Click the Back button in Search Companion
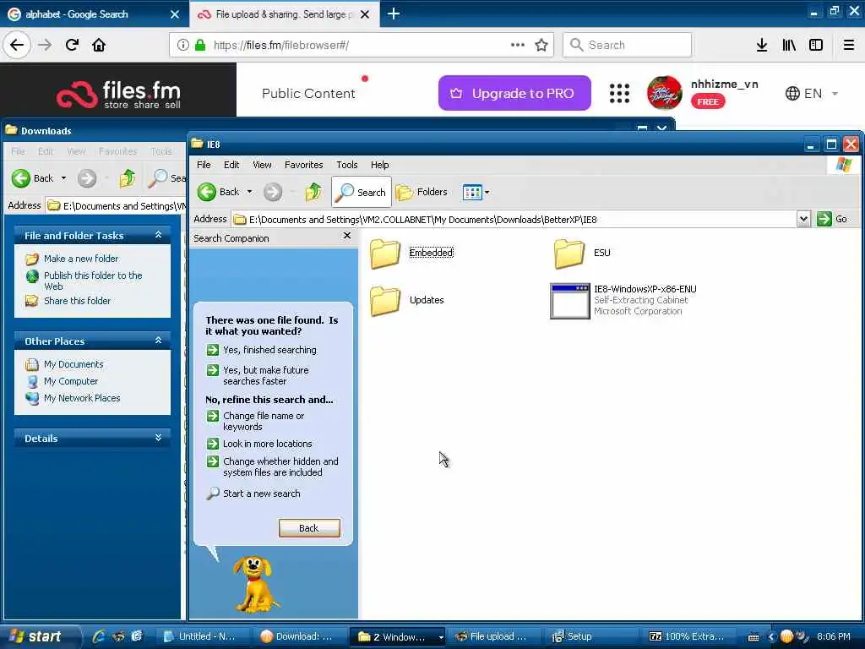The image size is (865, 649). [309, 528]
